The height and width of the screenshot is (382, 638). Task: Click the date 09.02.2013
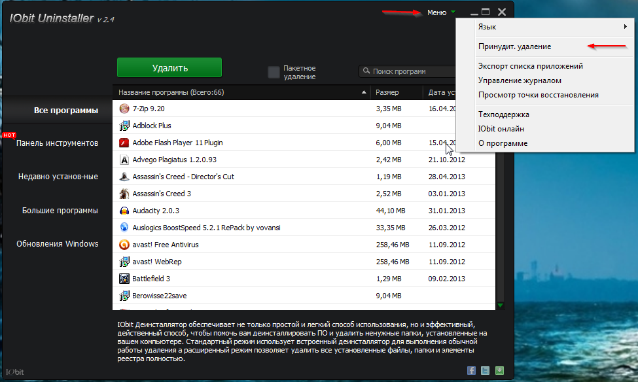pyautogui.click(x=446, y=279)
